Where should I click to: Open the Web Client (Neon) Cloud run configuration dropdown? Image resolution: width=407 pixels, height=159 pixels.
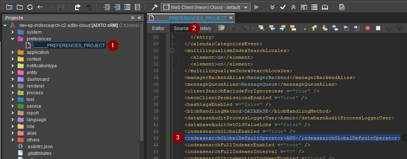(x=206, y=7)
